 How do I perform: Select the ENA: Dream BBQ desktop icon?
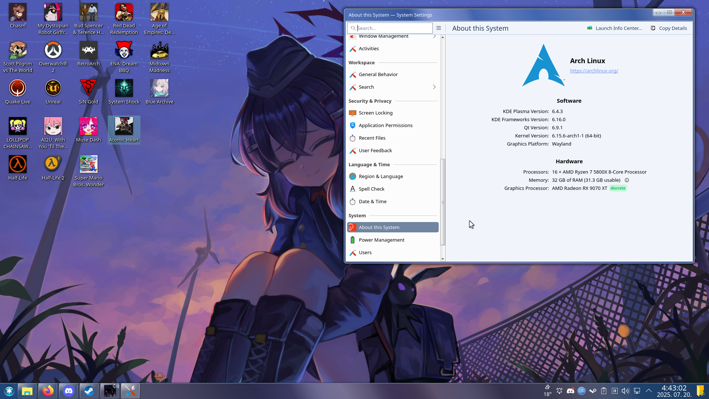pos(124,57)
